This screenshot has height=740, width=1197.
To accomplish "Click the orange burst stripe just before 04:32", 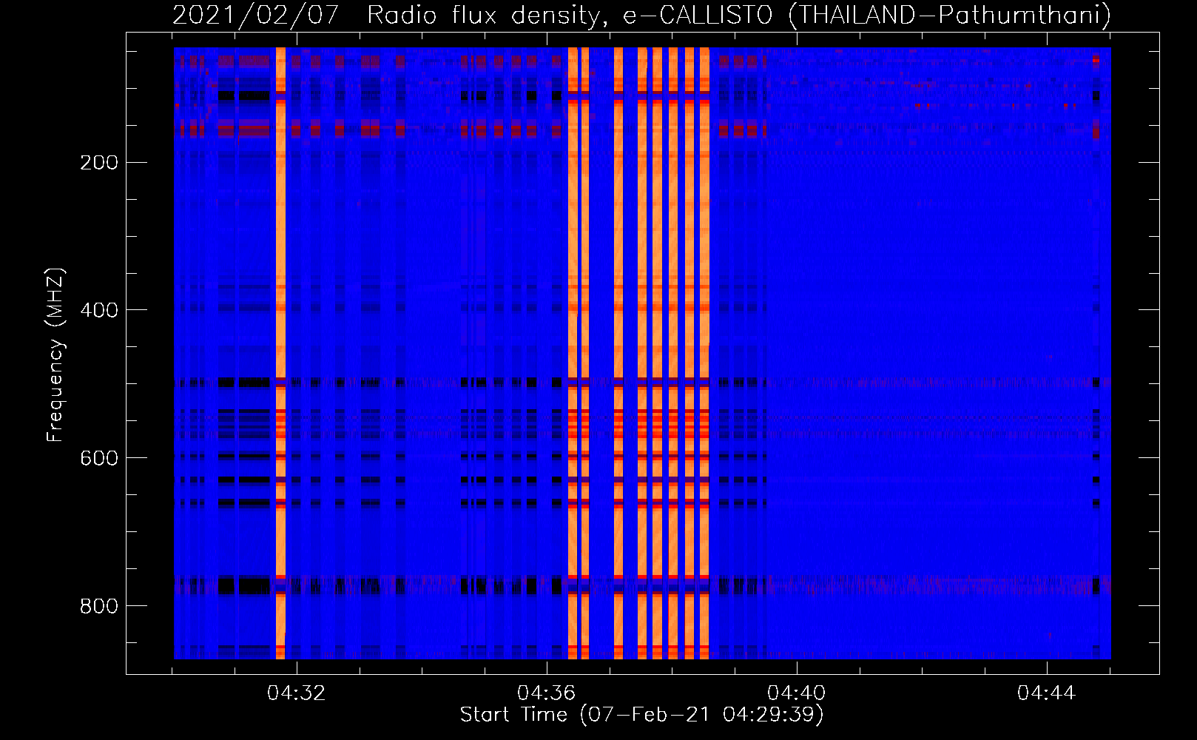I will click(280, 353).
